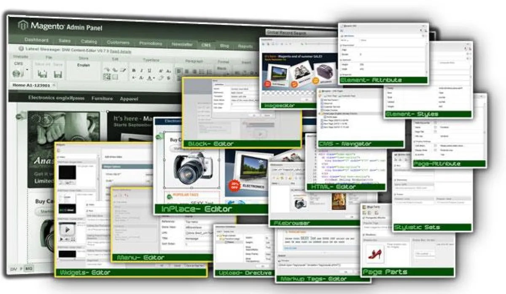Open the Block paragraph format dropdown
Image resolution: width=506 pixels, height=294 pixels.
point(222,69)
